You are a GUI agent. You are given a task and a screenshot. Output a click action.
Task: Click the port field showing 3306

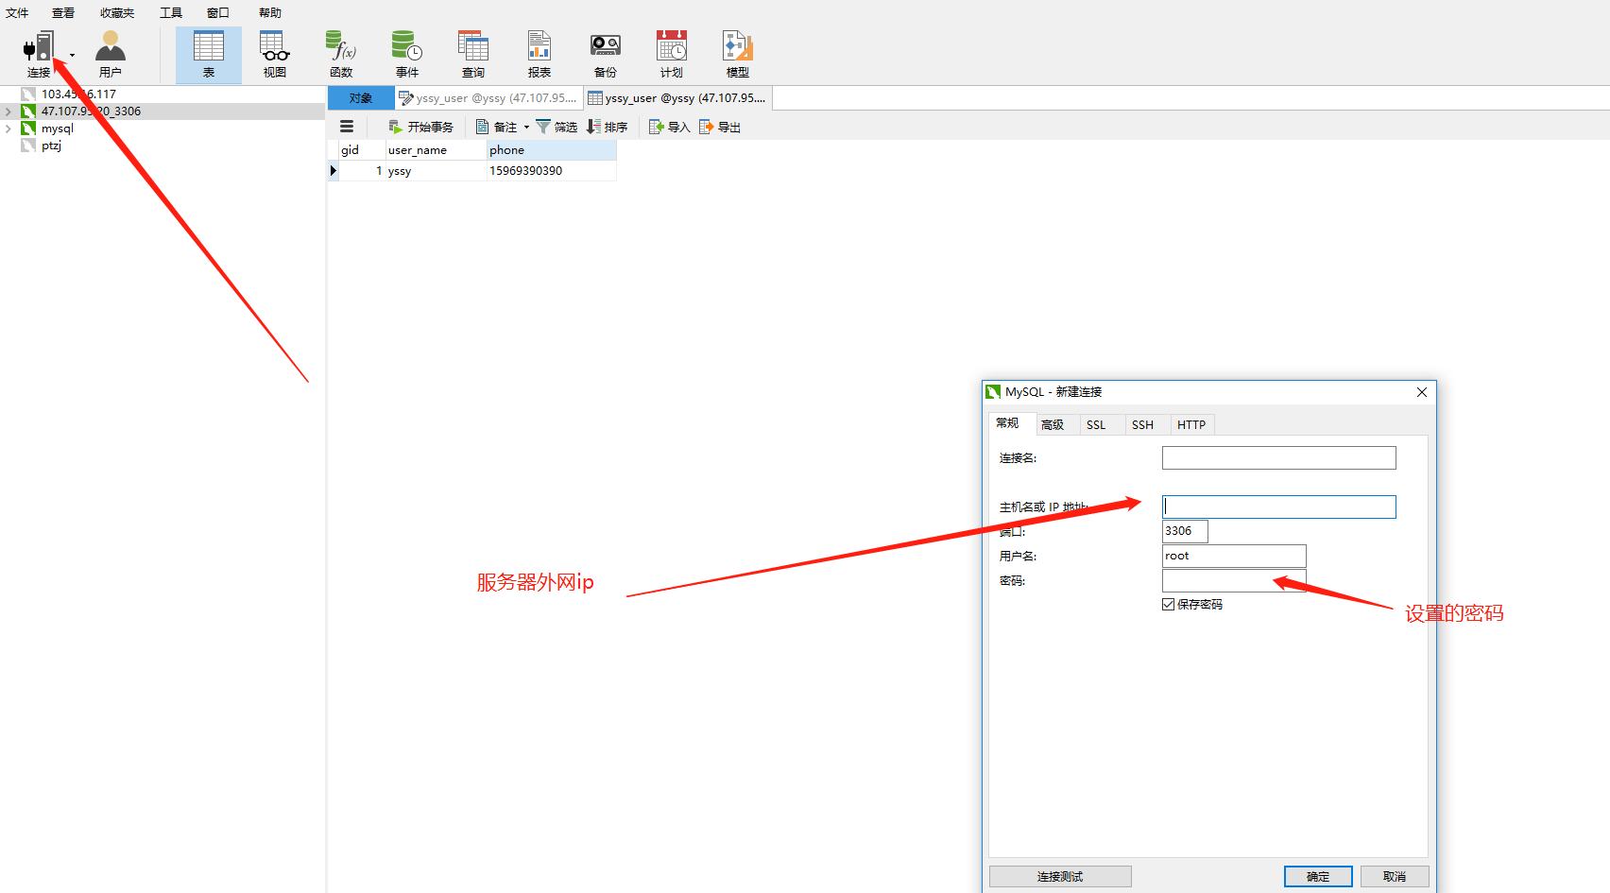point(1185,531)
